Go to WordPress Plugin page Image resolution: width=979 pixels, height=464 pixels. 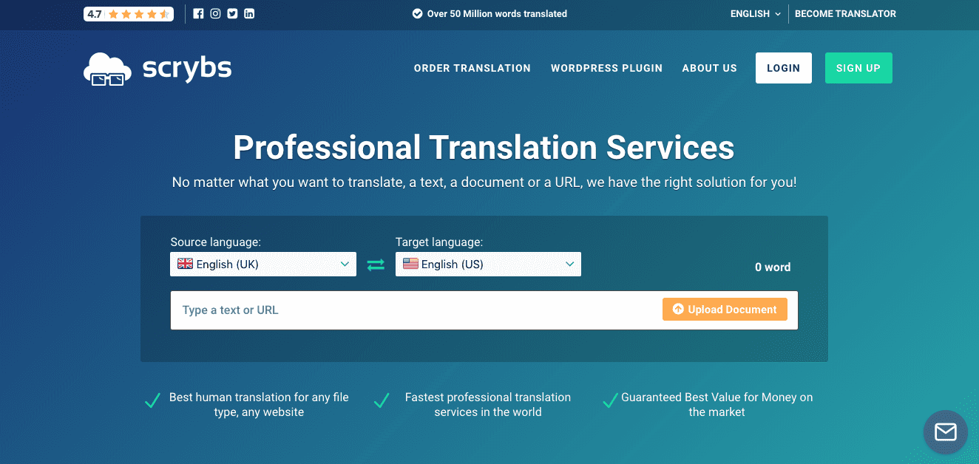coord(606,68)
